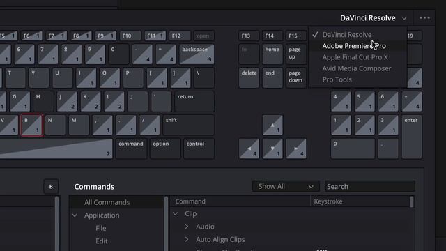The width and height of the screenshot is (446, 251).
Task: Collapse the Clip command group
Action: pos(176,214)
